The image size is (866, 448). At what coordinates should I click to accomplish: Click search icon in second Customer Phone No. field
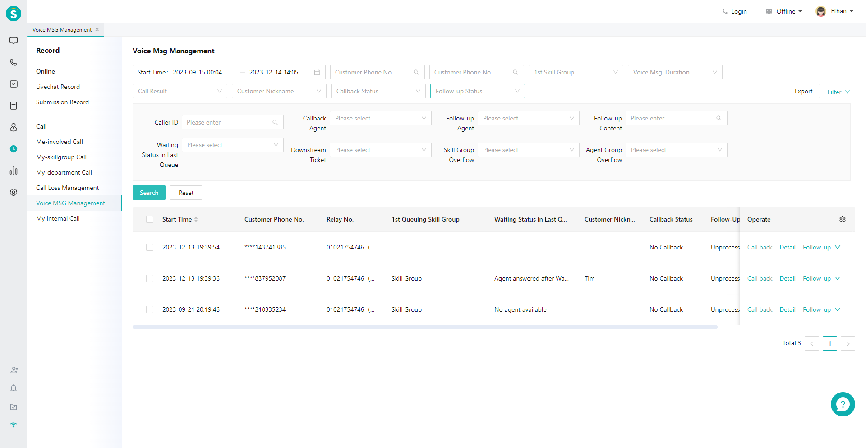(516, 72)
